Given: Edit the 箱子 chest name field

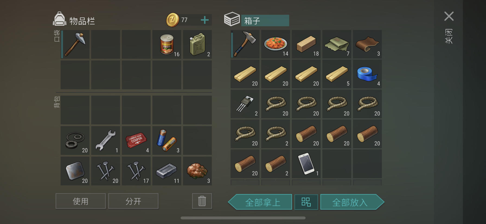Looking at the screenshot, I should point(265,21).
